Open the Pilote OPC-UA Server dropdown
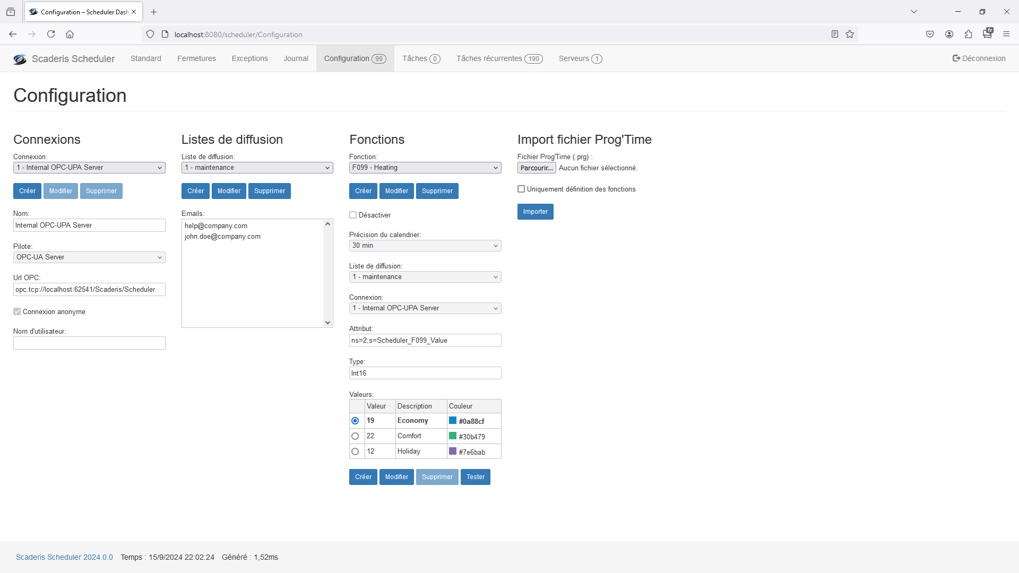This screenshot has width=1019, height=573. (x=89, y=257)
